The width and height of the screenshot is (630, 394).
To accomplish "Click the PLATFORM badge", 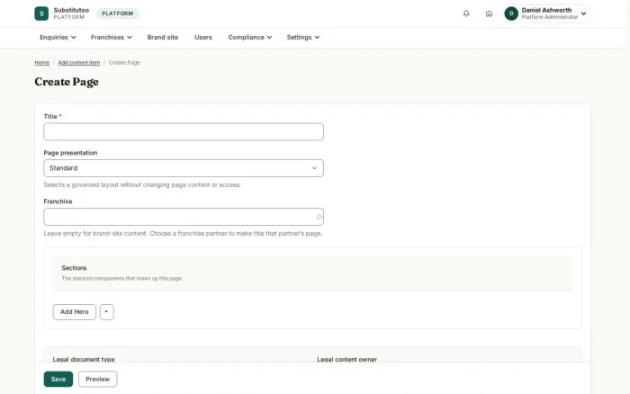I will click(117, 13).
